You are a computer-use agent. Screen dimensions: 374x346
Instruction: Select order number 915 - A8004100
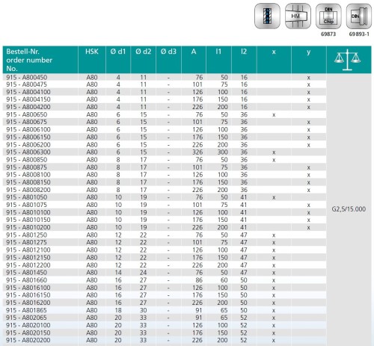pyautogui.click(x=28, y=92)
